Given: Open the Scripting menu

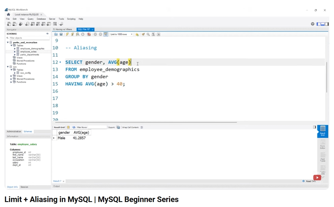Looking at the screenshot, I should (x=71, y=19).
